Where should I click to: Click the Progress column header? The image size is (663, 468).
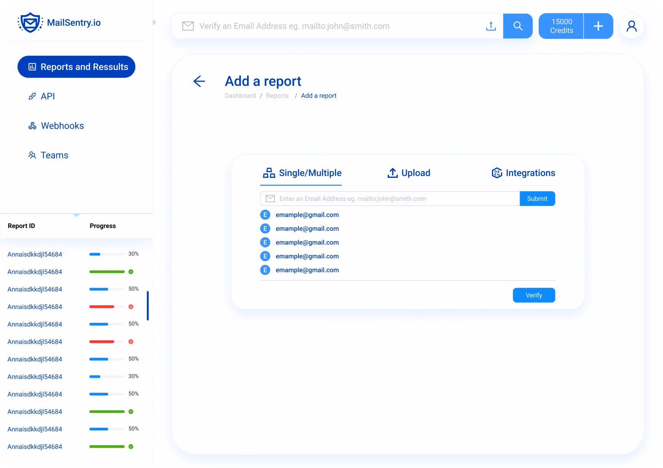point(103,226)
